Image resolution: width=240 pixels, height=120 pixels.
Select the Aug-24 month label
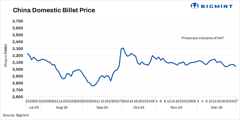point(62,107)
